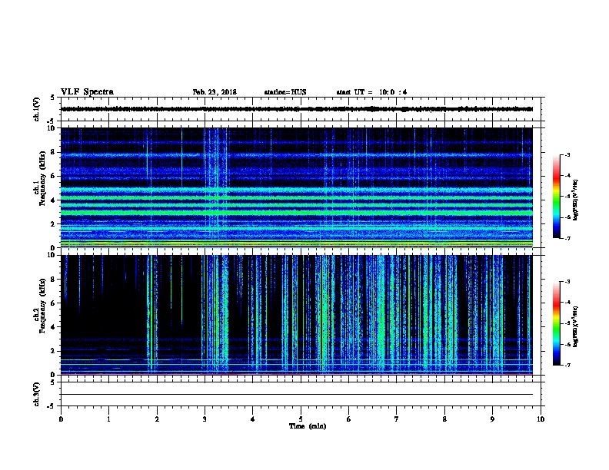Select the "Feb. 23, 2018" date label
Image resolution: width=609 pixels, height=470 pixels.
[215, 92]
